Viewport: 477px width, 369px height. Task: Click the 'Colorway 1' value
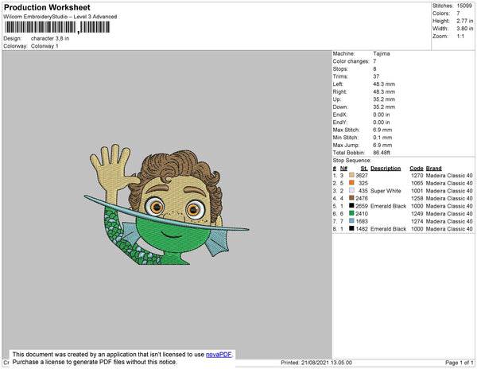(x=45, y=46)
